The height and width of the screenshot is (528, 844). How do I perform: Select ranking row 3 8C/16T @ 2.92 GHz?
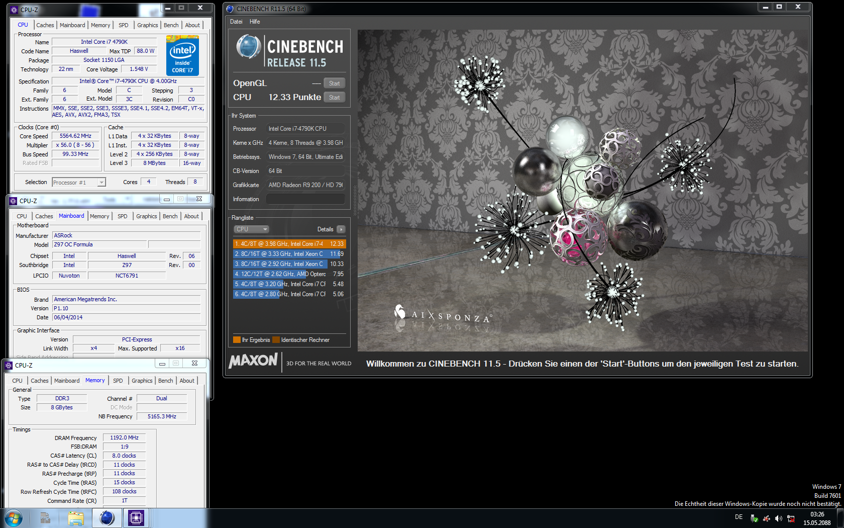click(289, 264)
